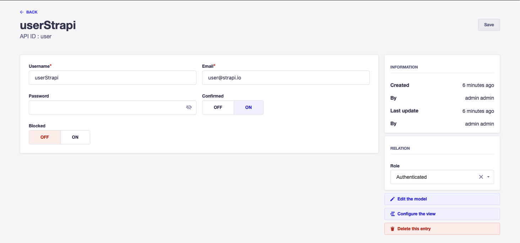
Task: Click the API ID : user subtitle
Action: point(36,36)
